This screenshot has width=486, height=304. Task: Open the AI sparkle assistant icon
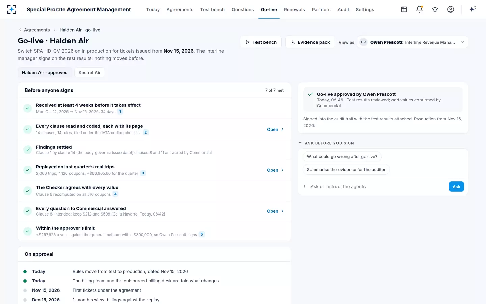pyautogui.click(x=473, y=9)
